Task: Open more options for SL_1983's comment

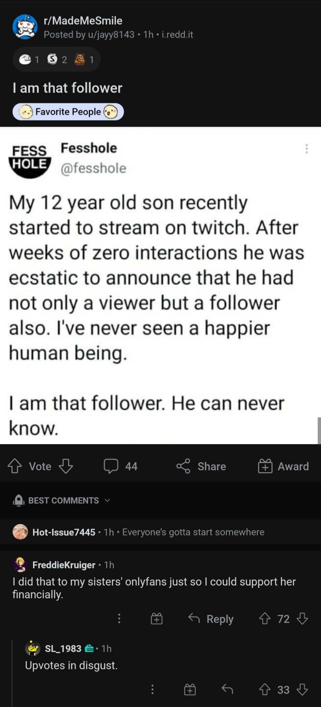Action: 152,689
